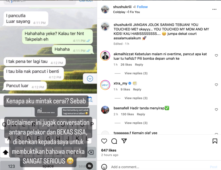Expand replies under akmalhizzat's comment
Image resolution: width=221 pixels, height=170 pixels.
coord(136,73)
